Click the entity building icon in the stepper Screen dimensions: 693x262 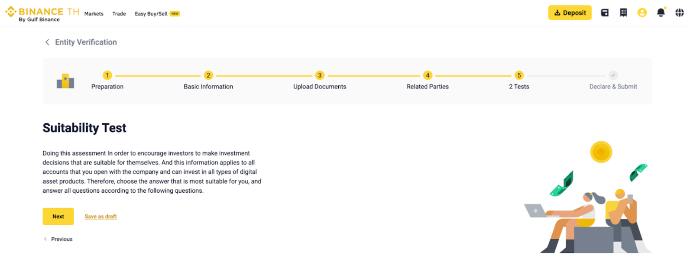[65, 81]
